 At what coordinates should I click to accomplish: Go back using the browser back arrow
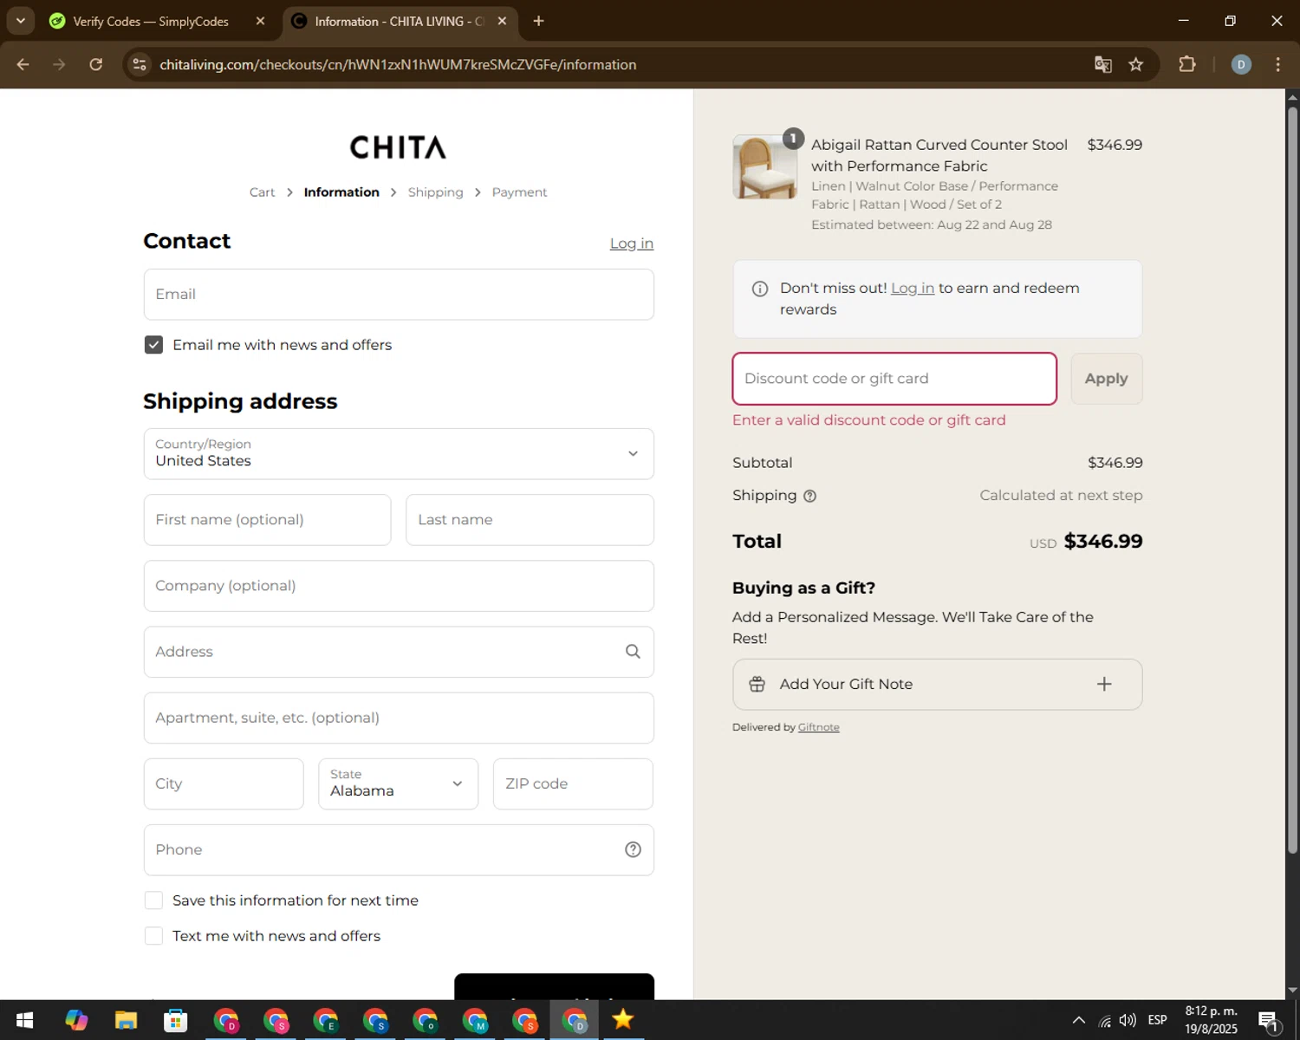coord(23,64)
